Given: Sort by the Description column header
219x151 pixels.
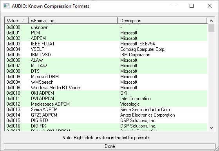Looking at the screenshot, I should coord(163,21).
